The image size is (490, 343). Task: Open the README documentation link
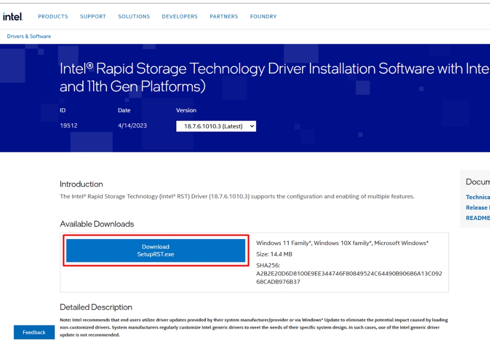(478, 218)
